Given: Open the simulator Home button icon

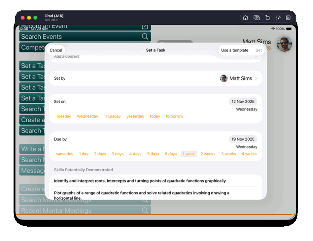Looking at the screenshot, I should click(x=245, y=18).
